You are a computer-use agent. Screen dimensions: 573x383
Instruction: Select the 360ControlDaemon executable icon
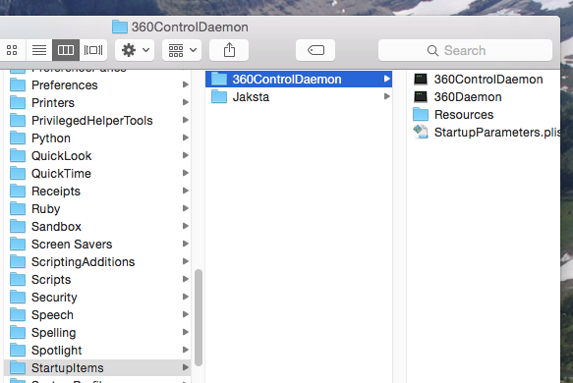[421, 80]
